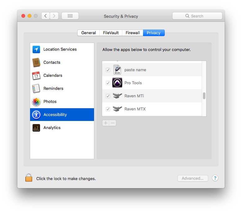Click the app list scrollbar thumb

click(x=204, y=96)
